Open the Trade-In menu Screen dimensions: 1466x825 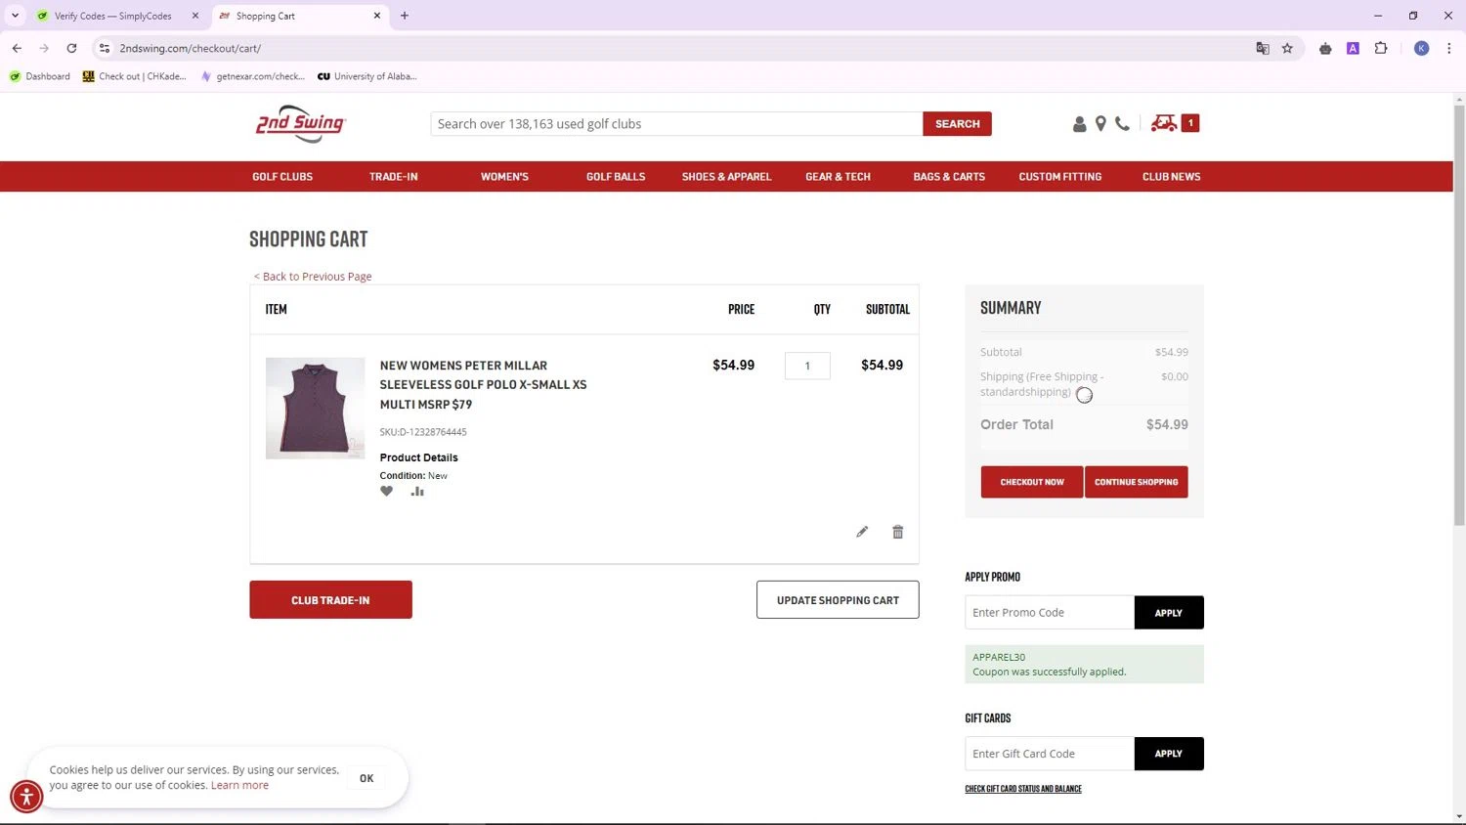click(x=394, y=177)
